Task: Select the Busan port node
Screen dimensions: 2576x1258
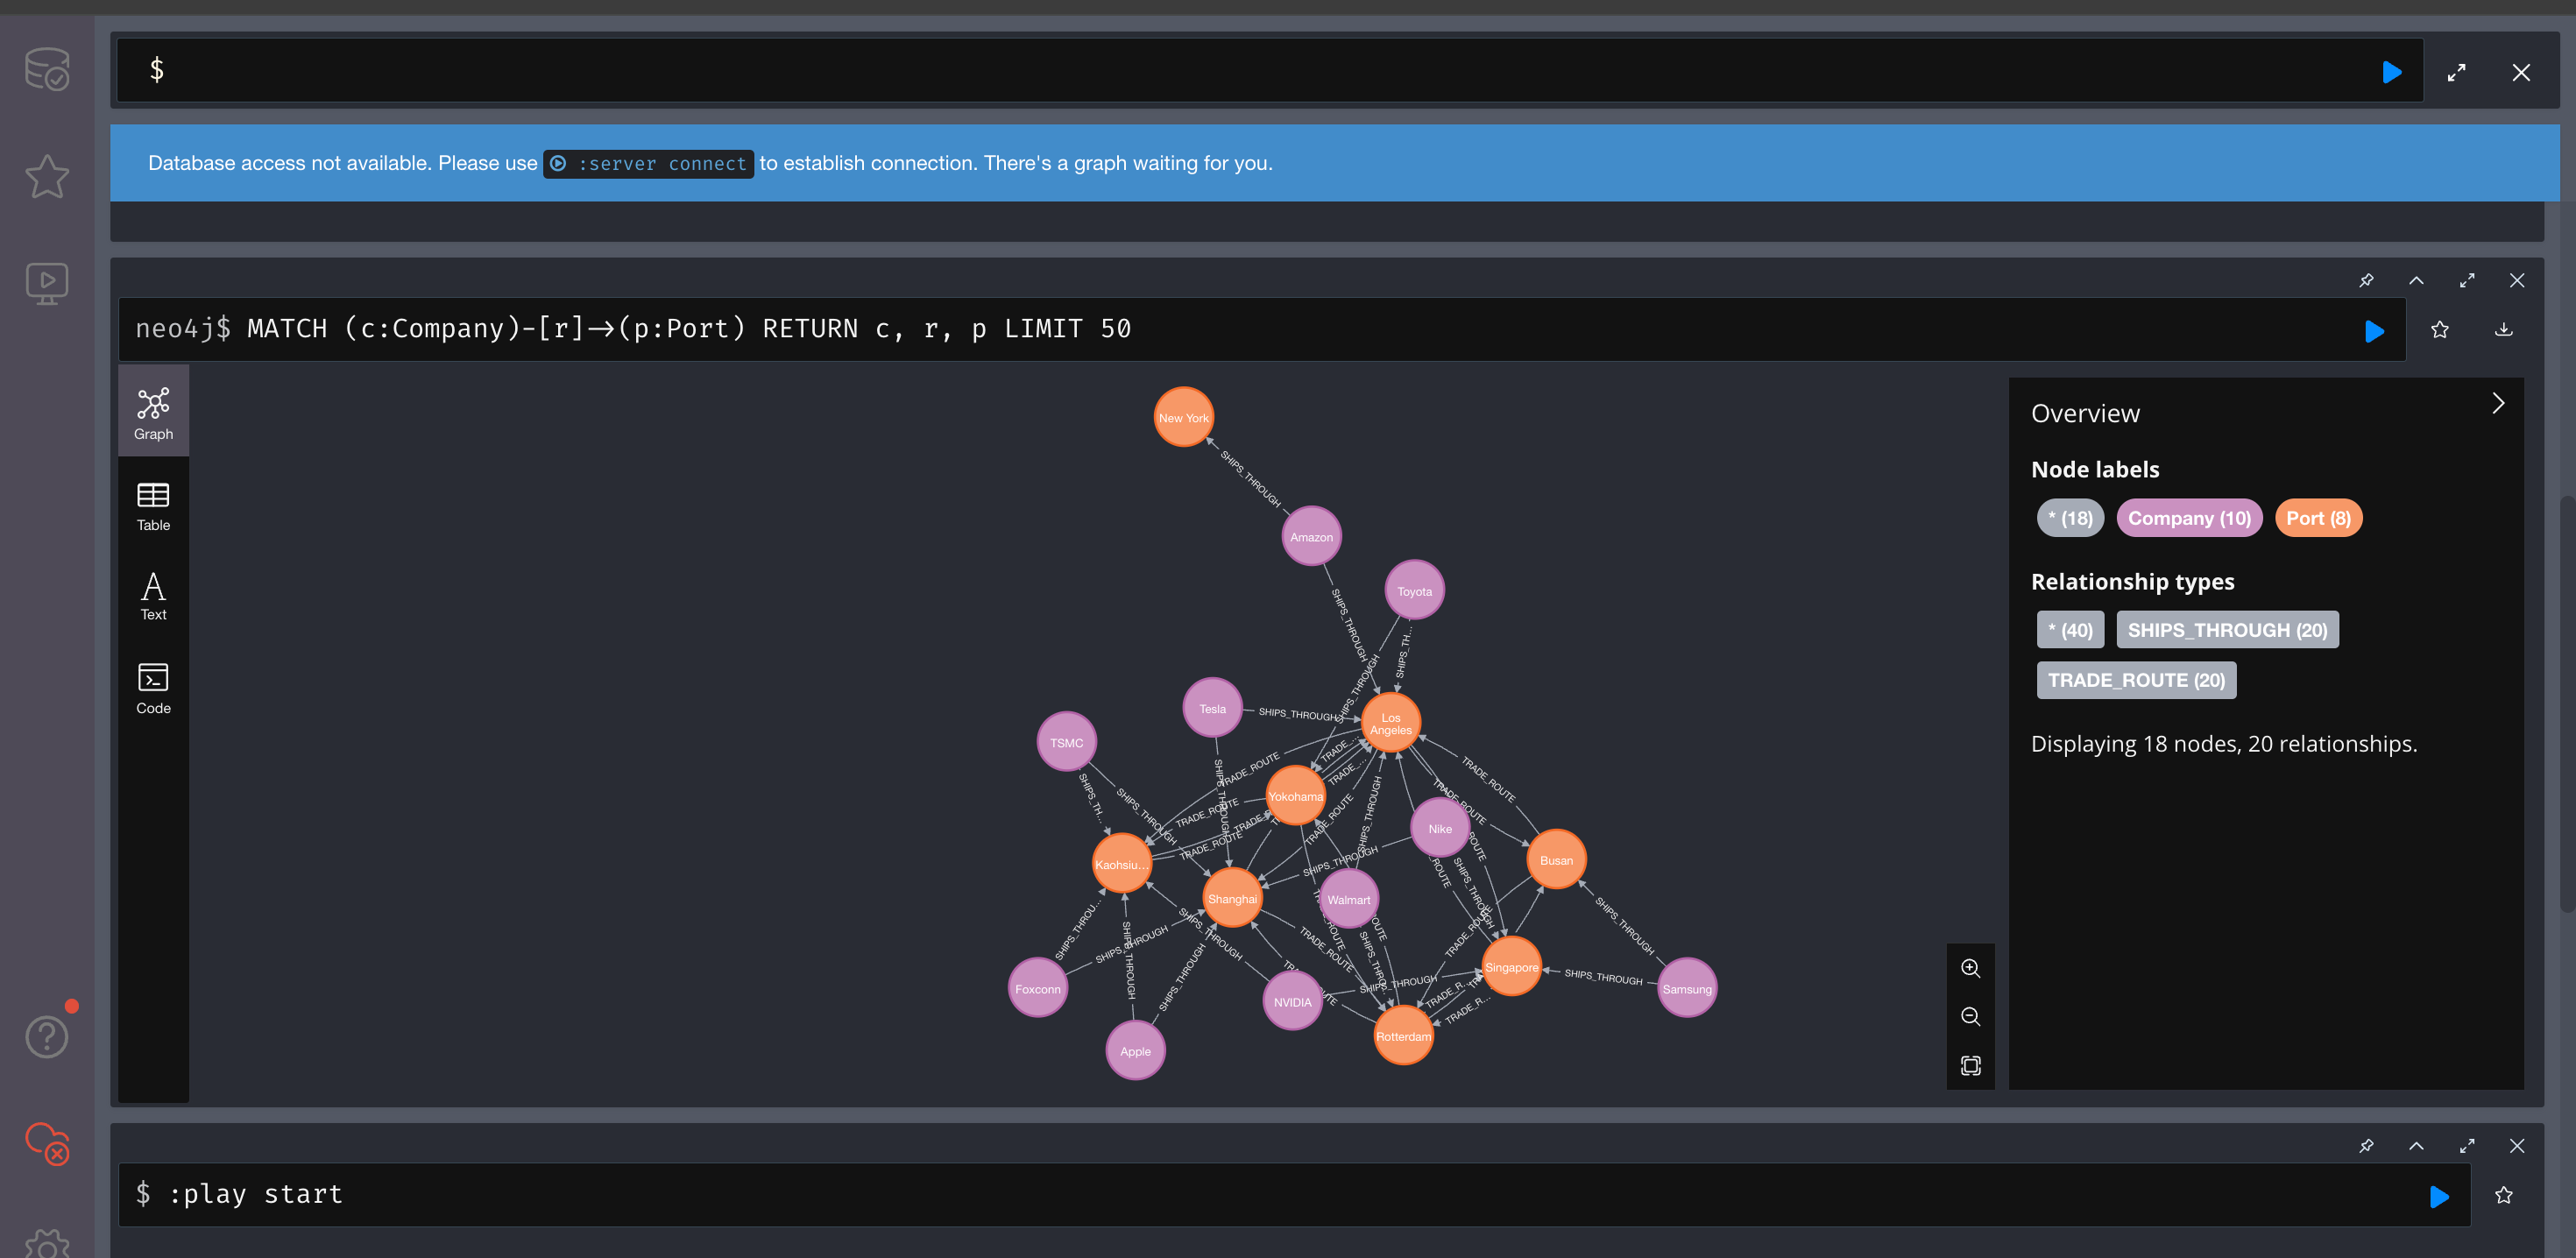Action: point(1556,860)
